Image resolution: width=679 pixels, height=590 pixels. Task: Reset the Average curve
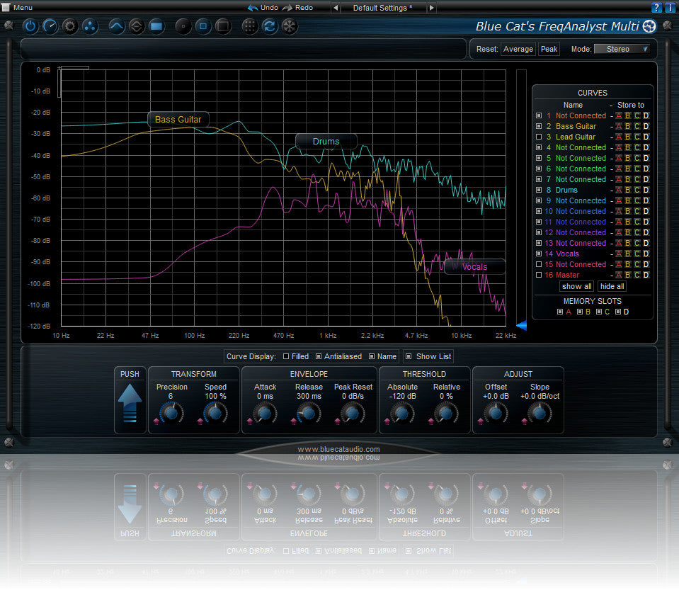click(518, 49)
